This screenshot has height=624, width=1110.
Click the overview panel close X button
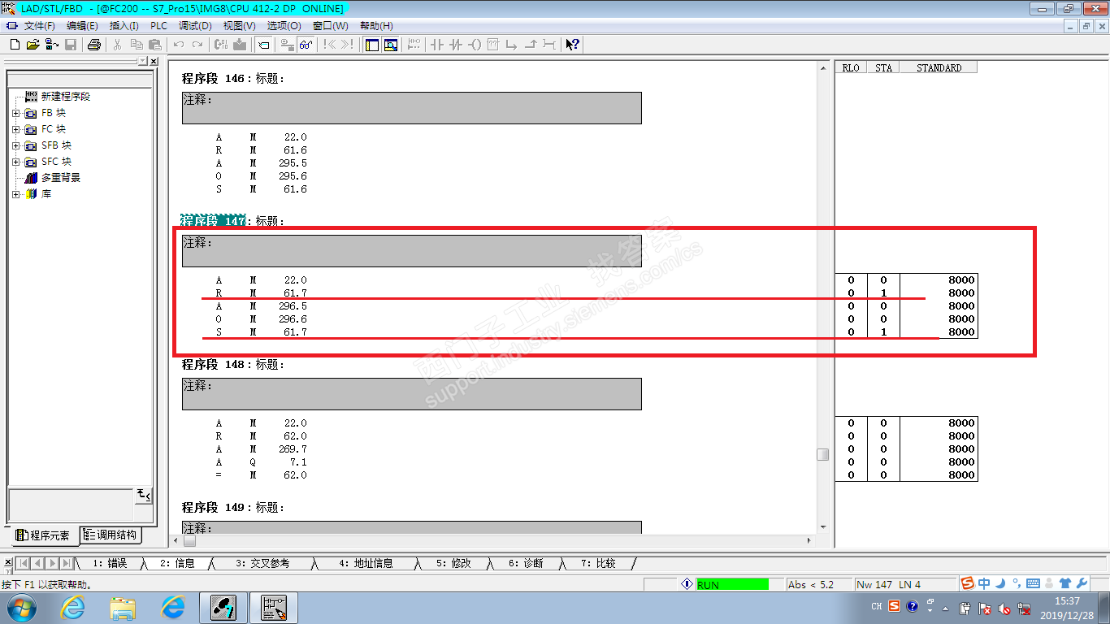pos(154,61)
